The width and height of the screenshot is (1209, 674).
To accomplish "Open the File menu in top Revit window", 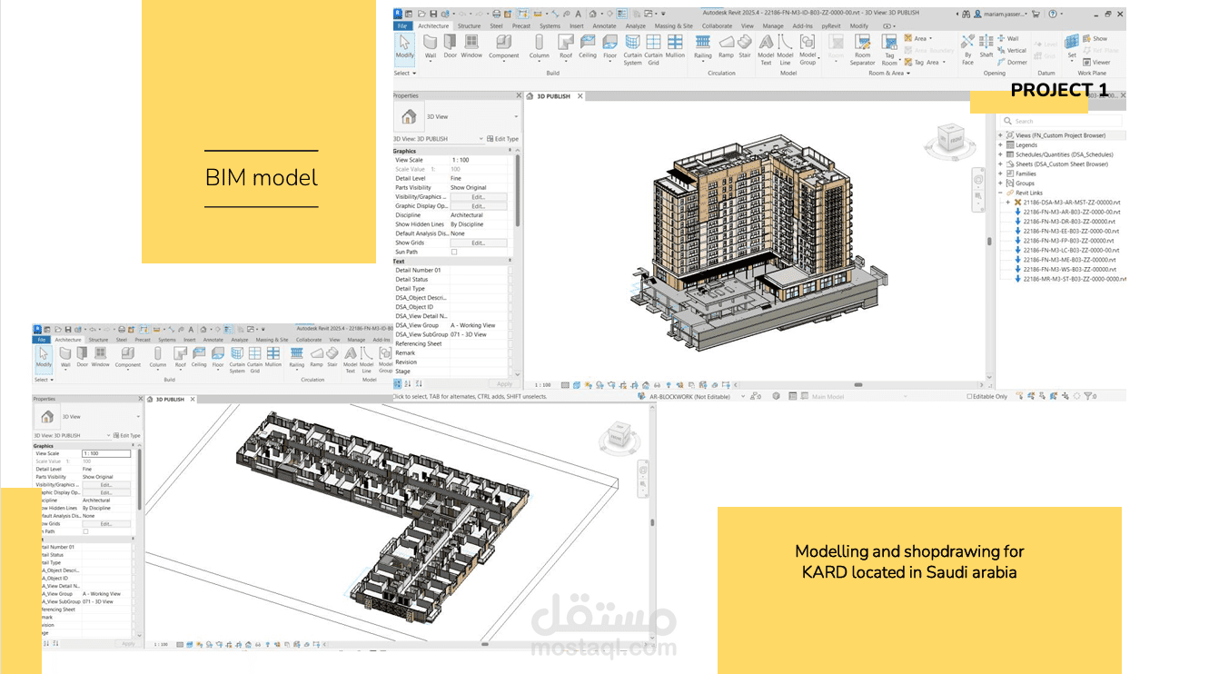I will click(x=403, y=25).
